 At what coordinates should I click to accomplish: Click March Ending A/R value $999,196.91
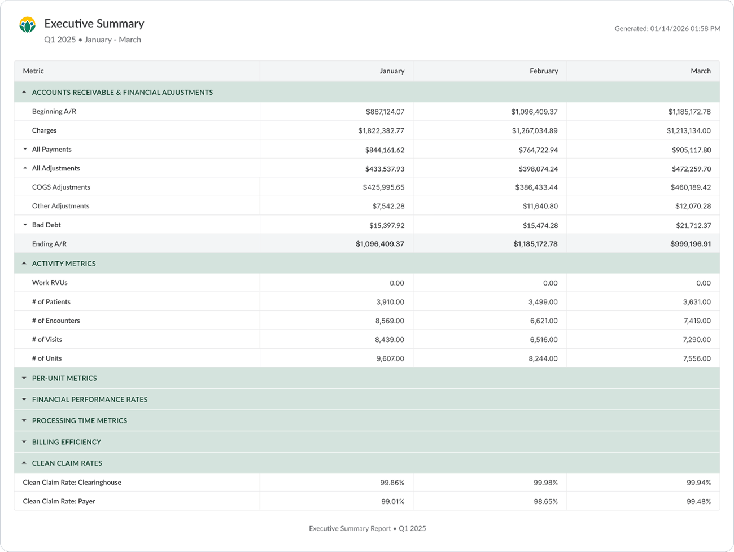pyautogui.click(x=691, y=244)
